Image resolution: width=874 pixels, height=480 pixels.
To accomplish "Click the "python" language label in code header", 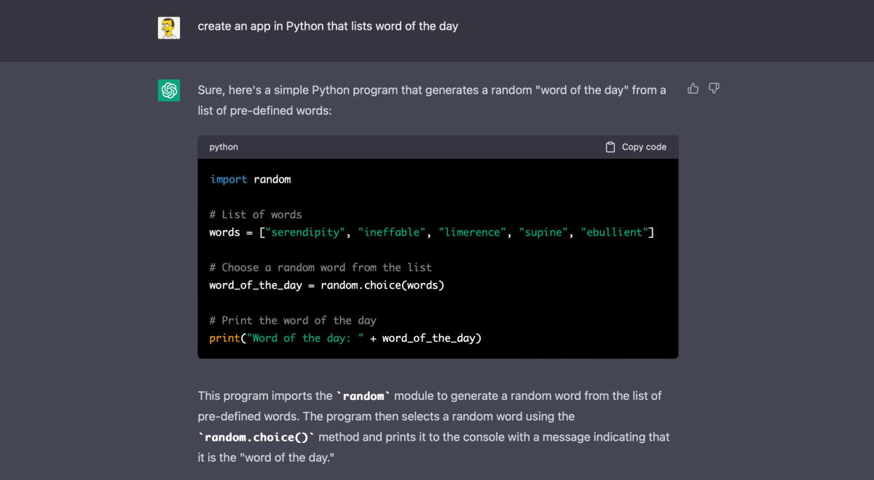I will click(224, 147).
